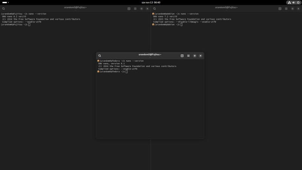Image resolution: width=302 pixels, height=170 pixels.
Task: Click the title 'urandom0@Fujitsu:~' of the center window
Action: coord(150,54)
